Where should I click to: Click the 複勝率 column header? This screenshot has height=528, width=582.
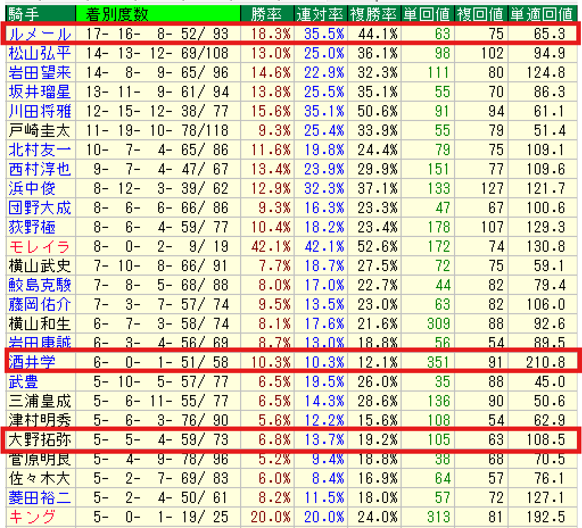pos(374,14)
